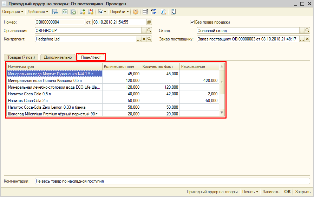Click the table vertical scrollbar thumb
Image resolution: width=314 pixels, height=197 pixels.
(222, 82)
